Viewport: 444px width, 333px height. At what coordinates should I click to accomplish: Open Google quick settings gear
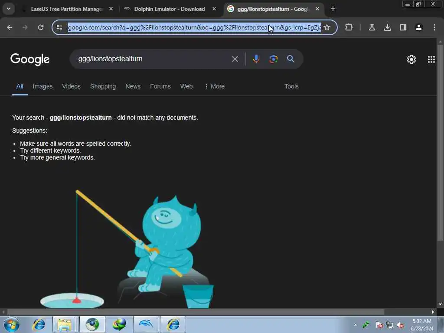411,59
